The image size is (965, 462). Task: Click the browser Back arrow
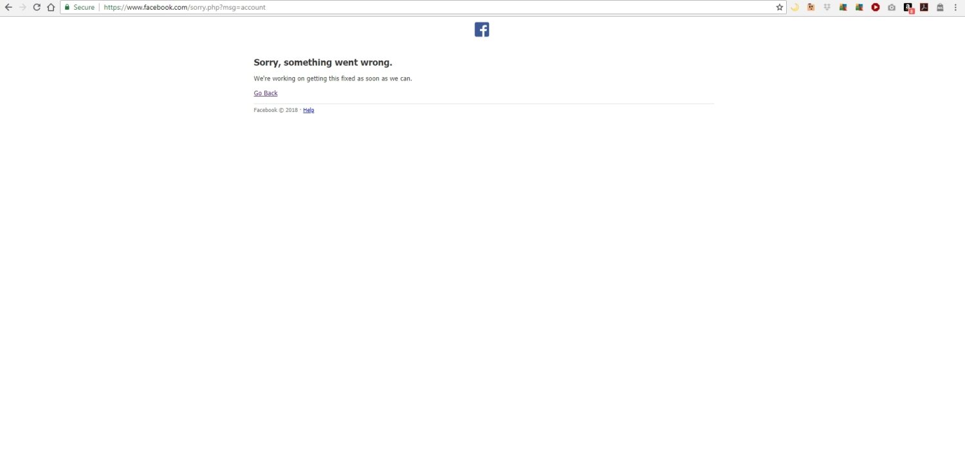8,7
